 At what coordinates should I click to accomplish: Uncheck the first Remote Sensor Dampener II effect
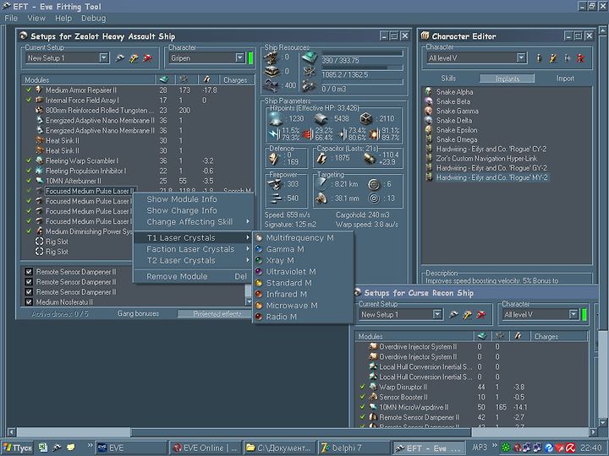29,272
